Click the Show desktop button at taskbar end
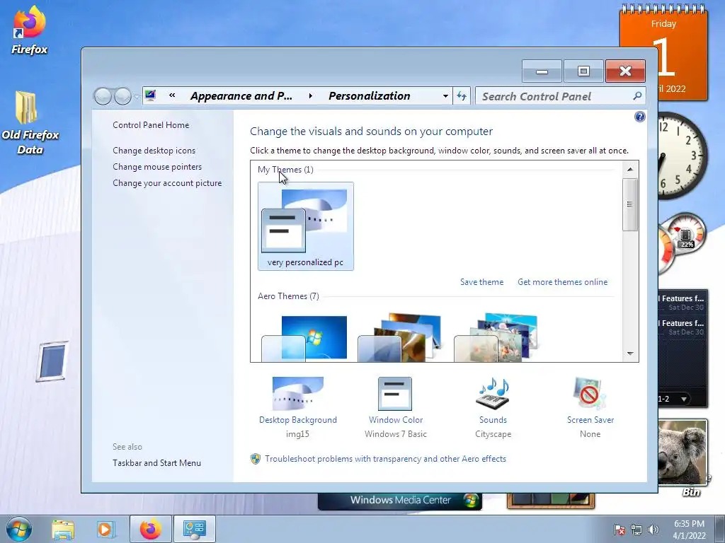The image size is (725, 543). 719,529
